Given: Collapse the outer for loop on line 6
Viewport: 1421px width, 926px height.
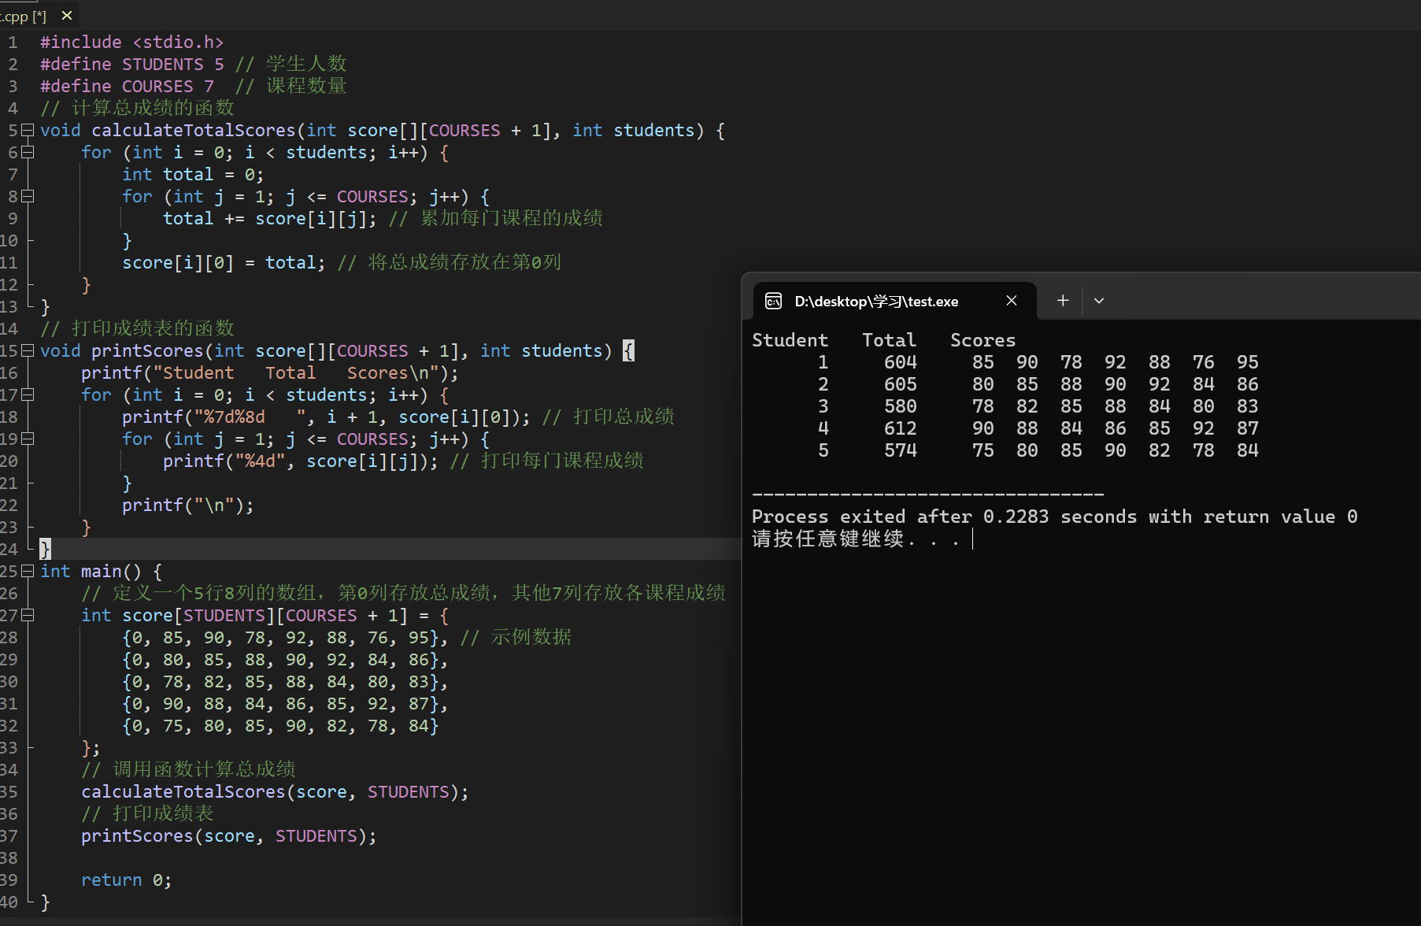Looking at the screenshot, I should coord(28,152).
